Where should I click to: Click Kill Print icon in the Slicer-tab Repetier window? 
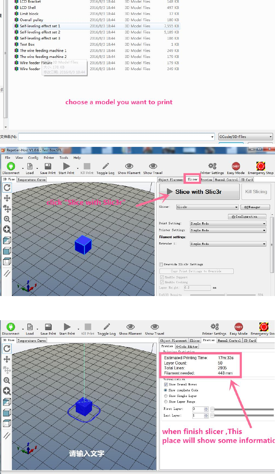(87, 166)
